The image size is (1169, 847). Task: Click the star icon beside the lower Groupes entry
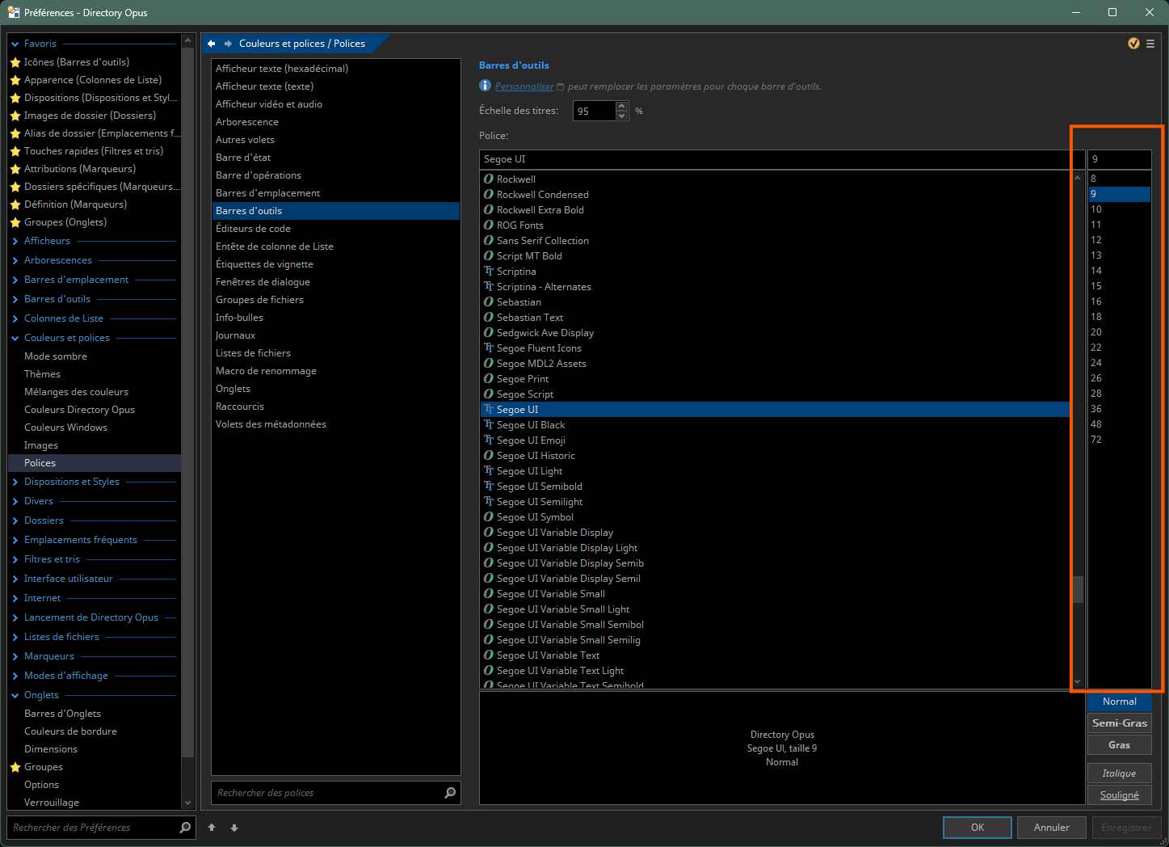(15, 767)
